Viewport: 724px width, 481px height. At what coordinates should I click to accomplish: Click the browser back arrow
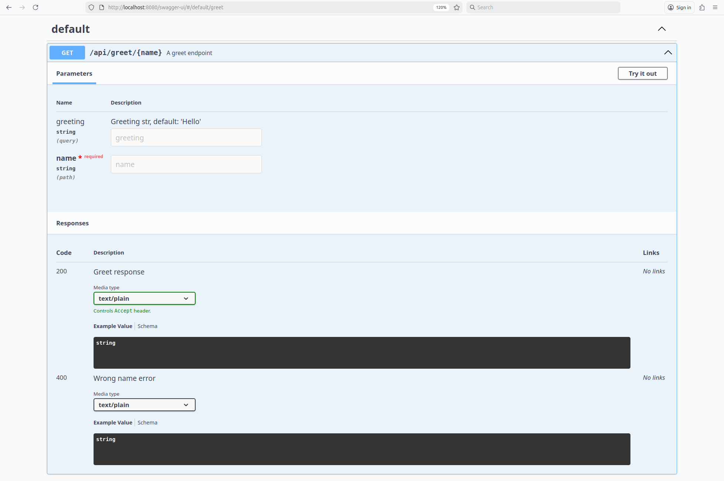pos(9,7)
